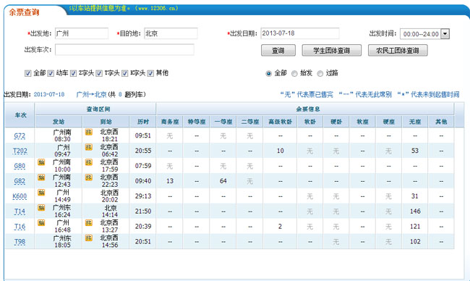Click the 07:59 duration cell for G80
470x281 pixels.
(x=143, y=166)
